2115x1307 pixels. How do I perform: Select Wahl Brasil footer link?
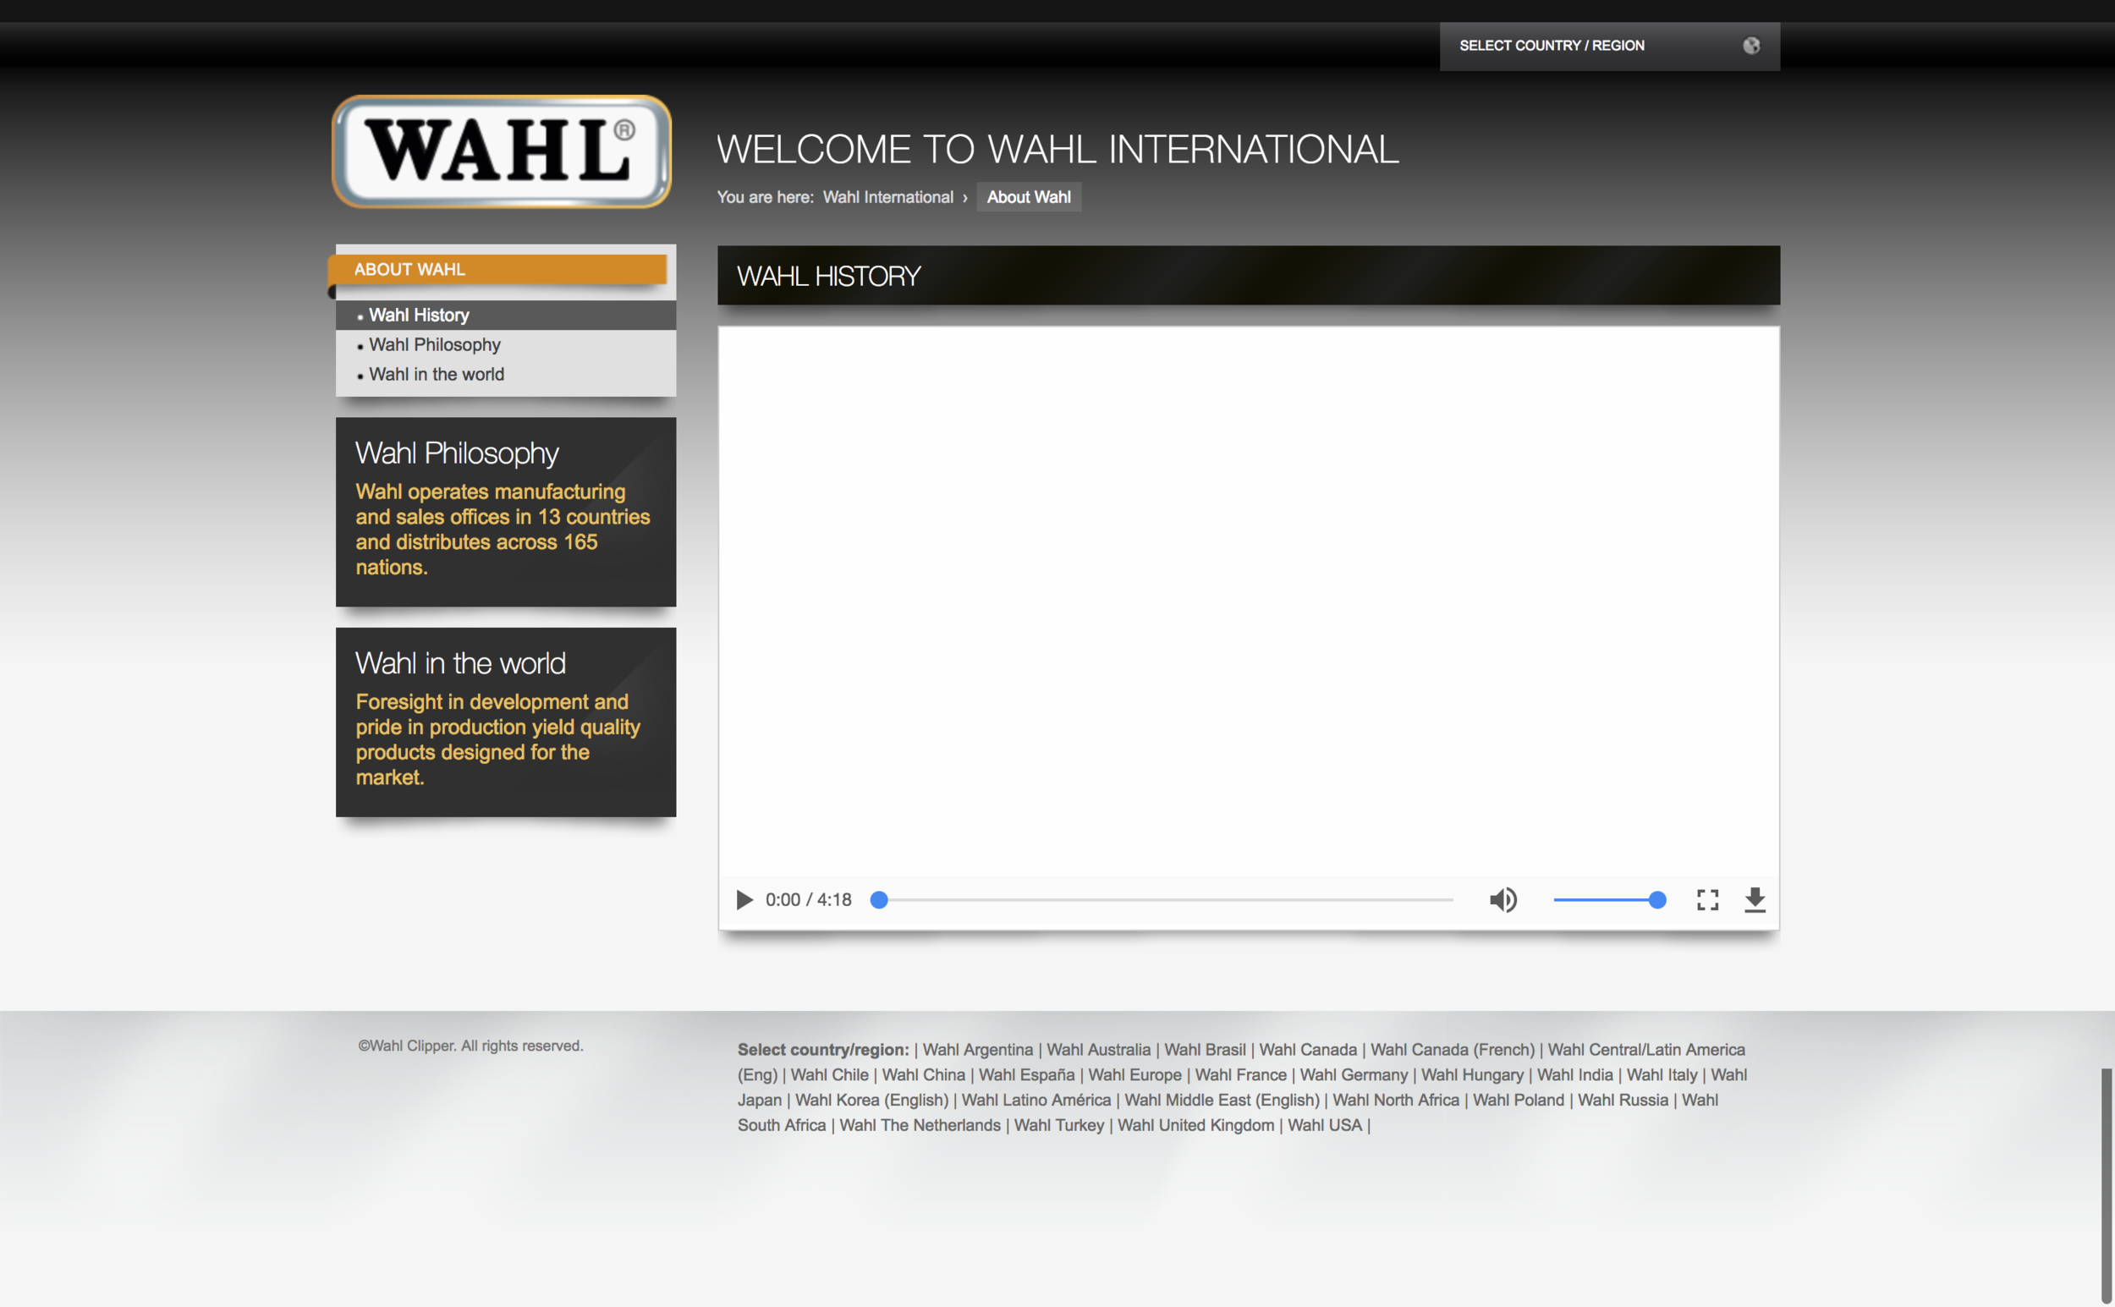coord(1205,1049)
